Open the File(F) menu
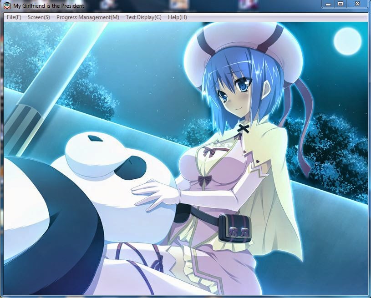Screen dimensions: 371x298 pos(14,17)
